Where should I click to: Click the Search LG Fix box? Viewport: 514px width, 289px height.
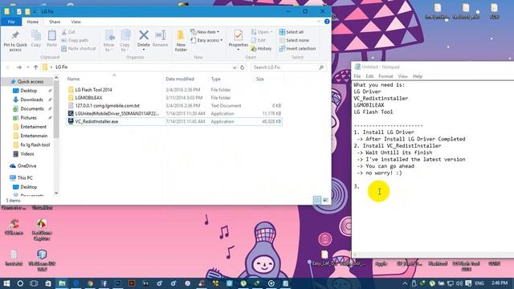[288, 67]
